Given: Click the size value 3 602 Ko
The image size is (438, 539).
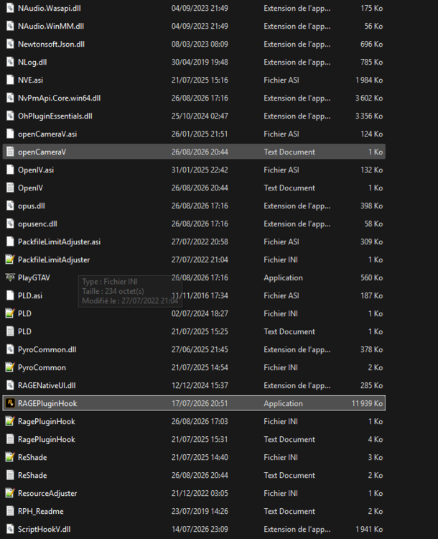Looking at the screenshot, I should point(369,98).
